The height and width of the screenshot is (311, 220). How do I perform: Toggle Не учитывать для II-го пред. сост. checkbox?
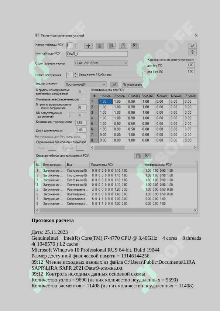click(85, 136)
